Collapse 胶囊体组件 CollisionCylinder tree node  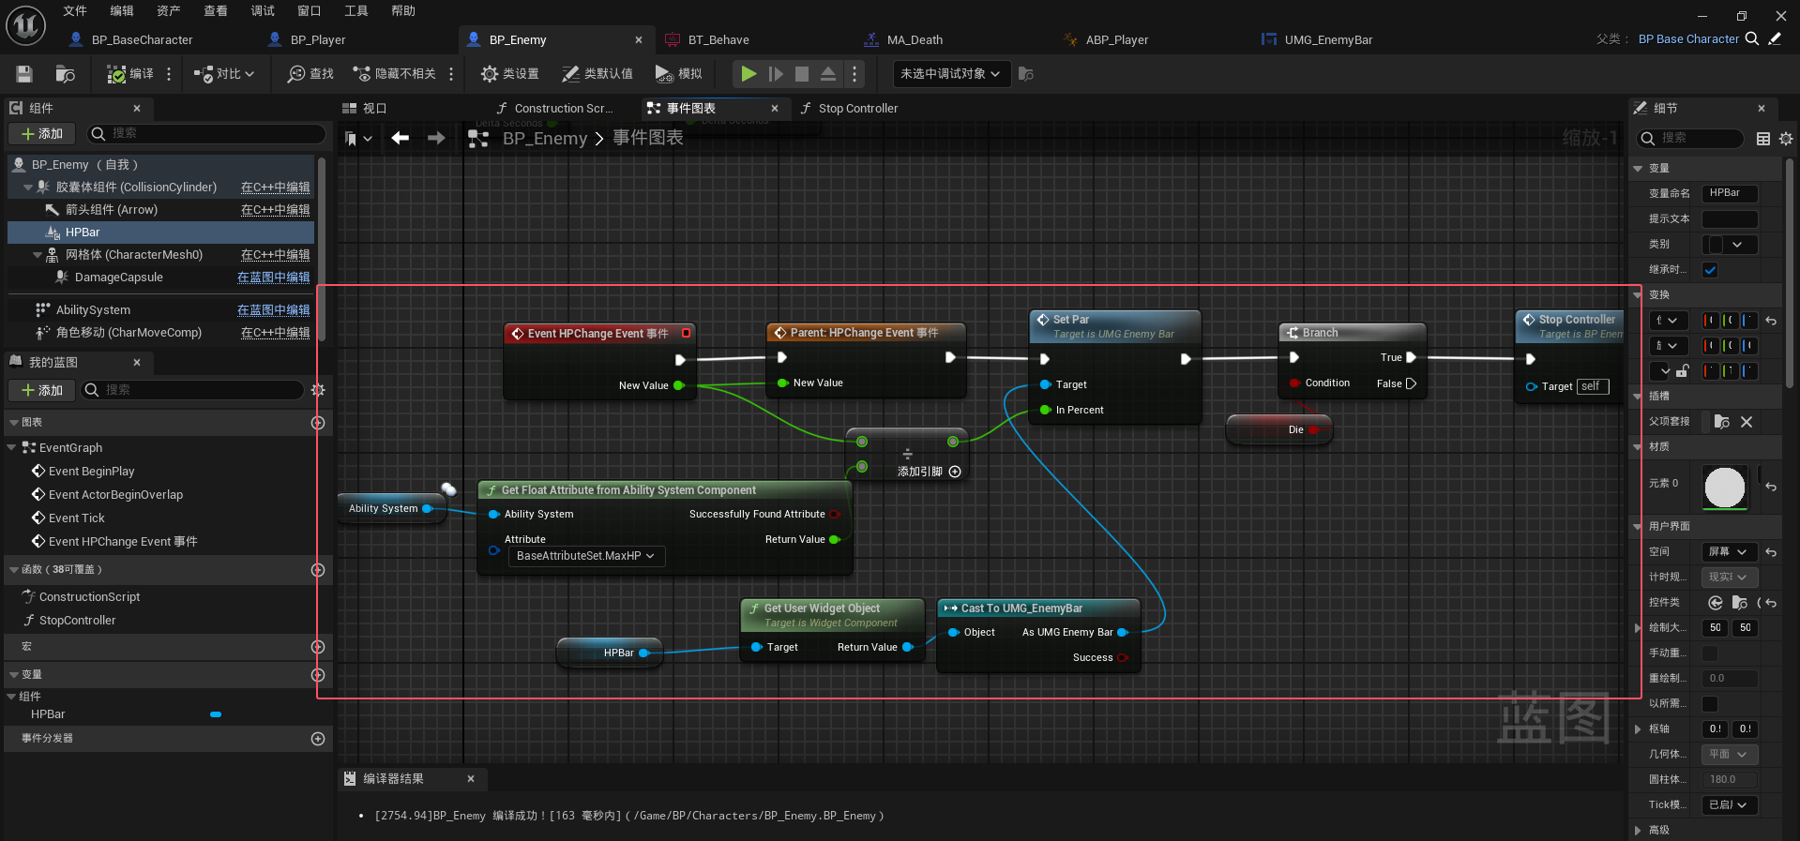click(27, 188)
